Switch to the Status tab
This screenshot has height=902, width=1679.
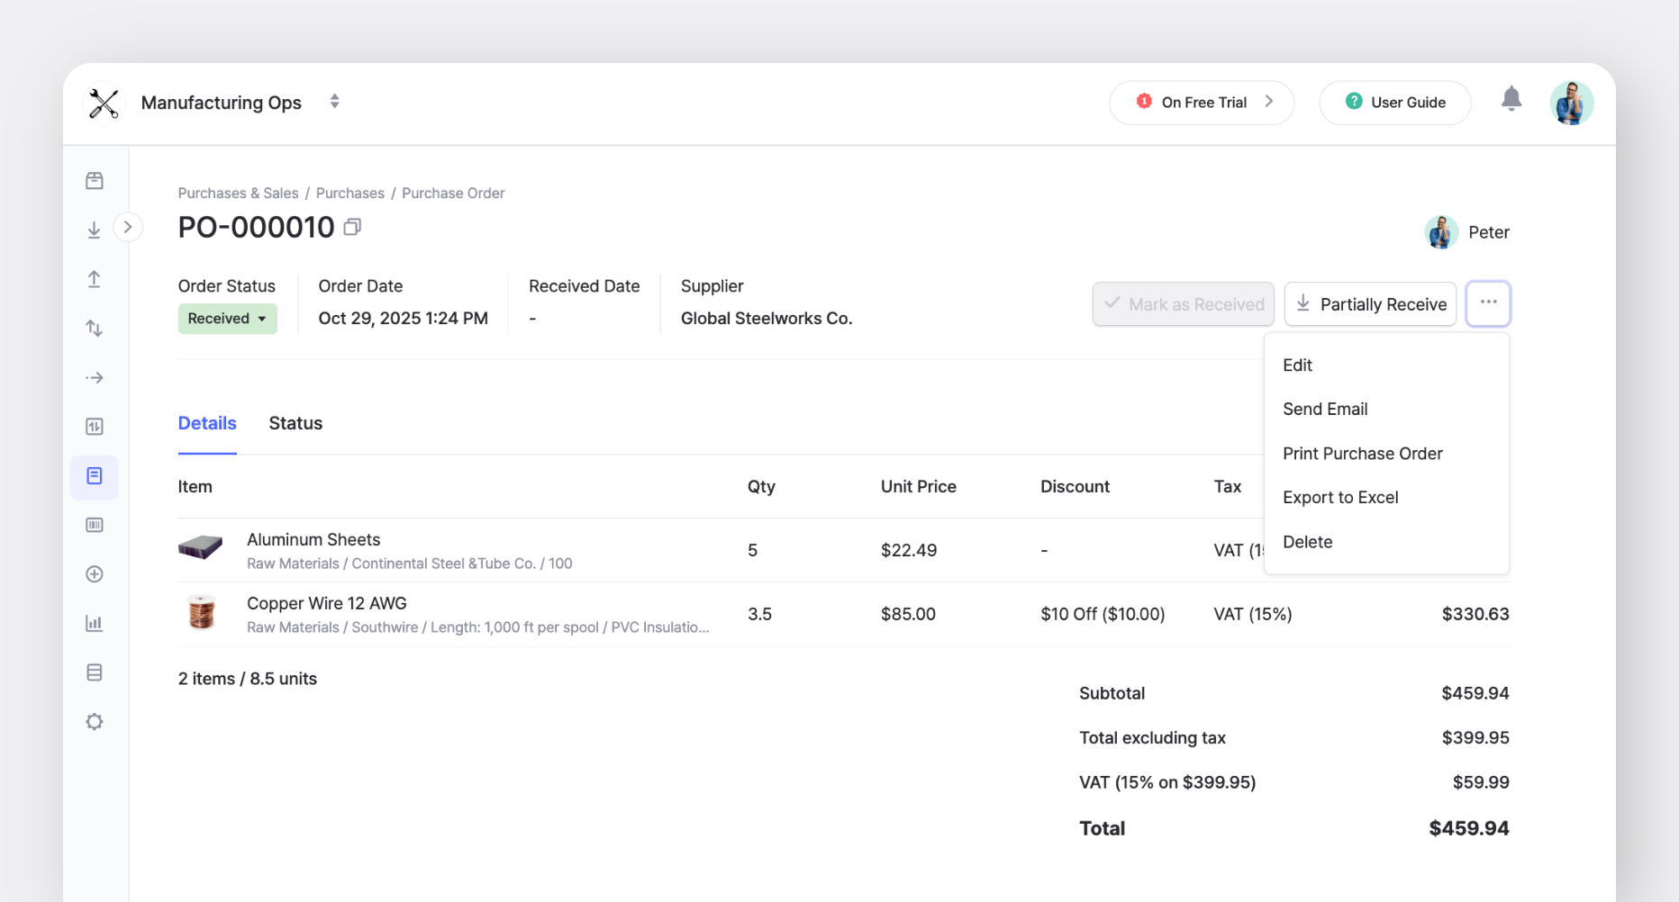[x=295, y=423]
